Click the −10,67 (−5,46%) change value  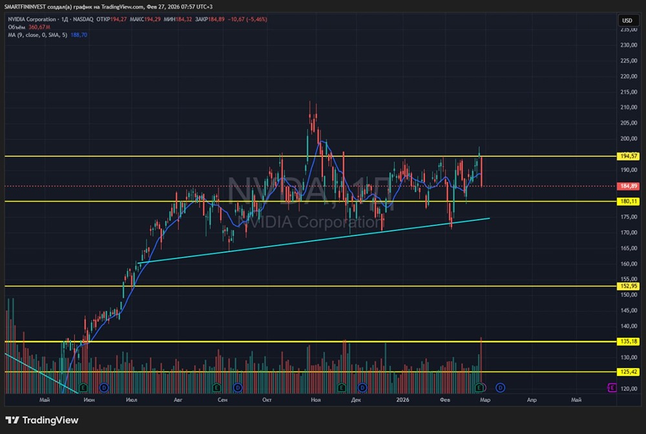pos(247,19)
